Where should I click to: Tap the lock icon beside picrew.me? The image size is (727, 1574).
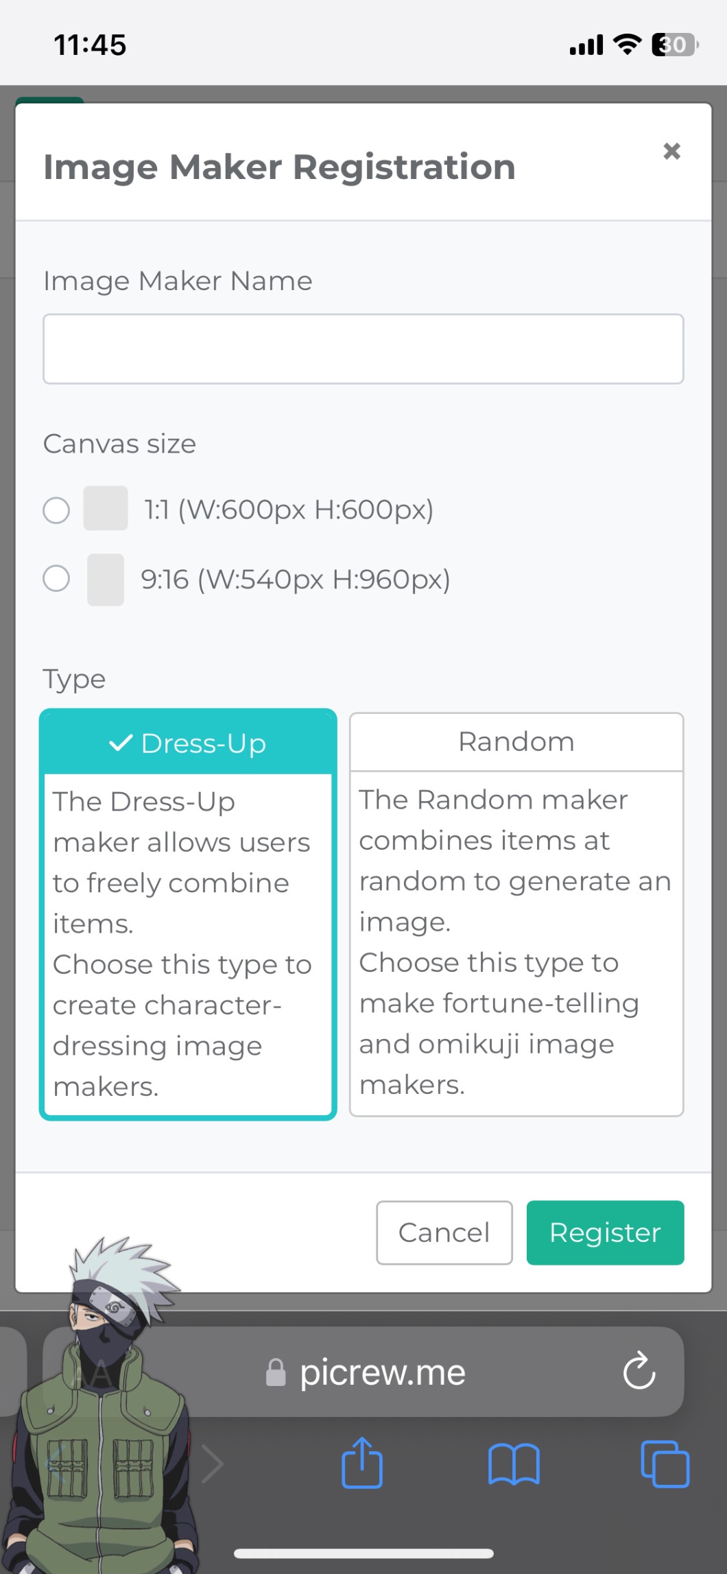[276, 1372]
